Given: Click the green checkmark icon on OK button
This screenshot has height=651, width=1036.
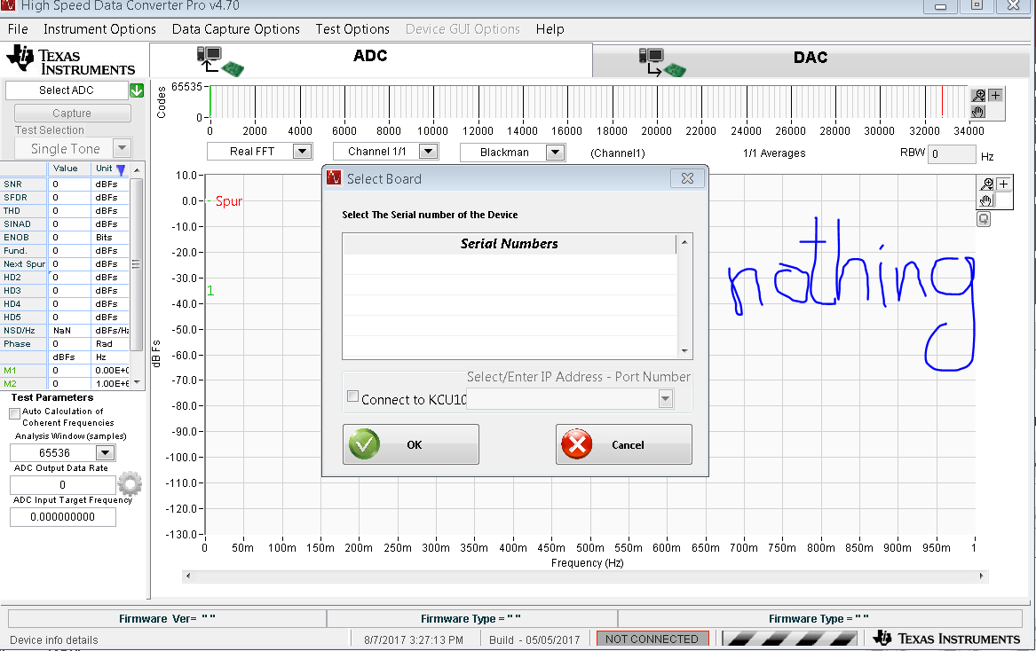Looking at the screenshot, I should pos(364,444).
